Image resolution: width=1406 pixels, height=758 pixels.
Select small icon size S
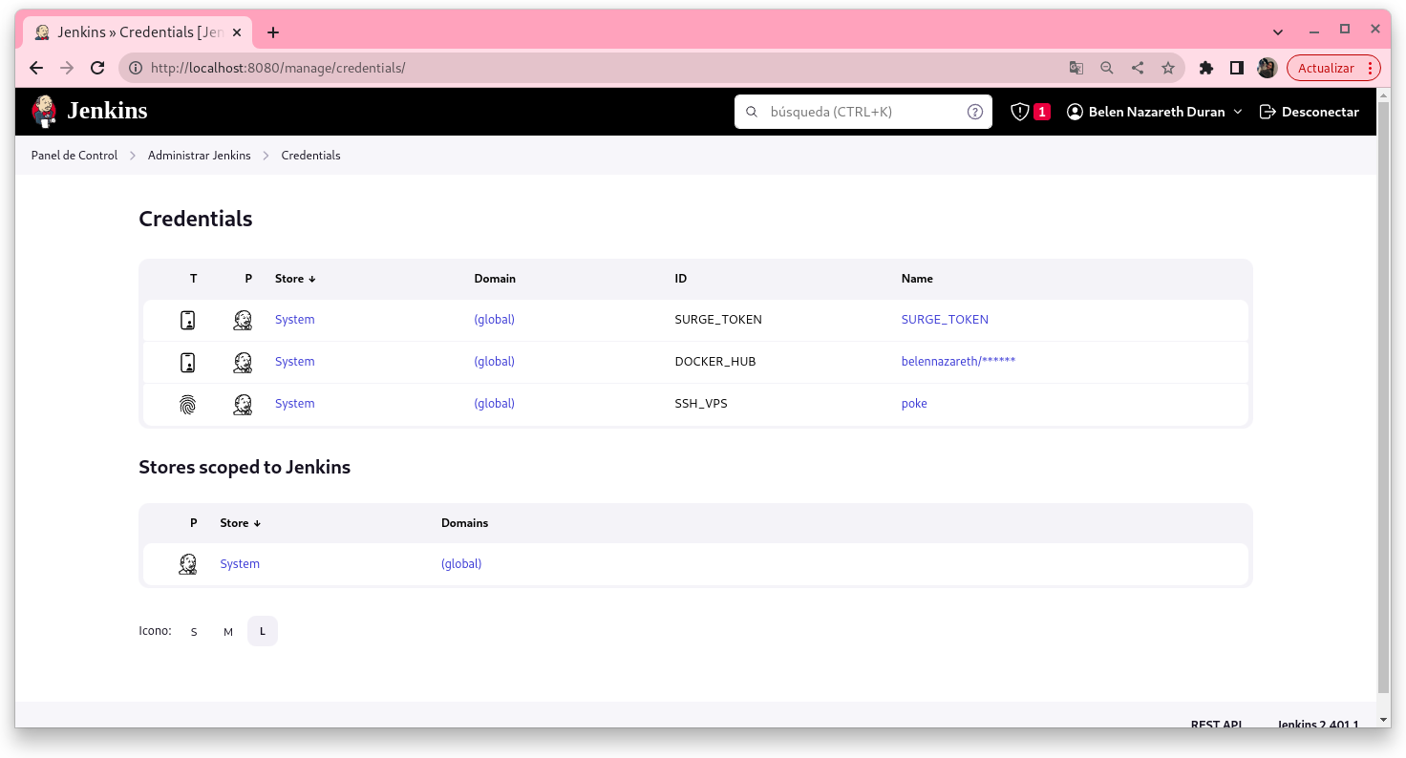tap(194, 632)
